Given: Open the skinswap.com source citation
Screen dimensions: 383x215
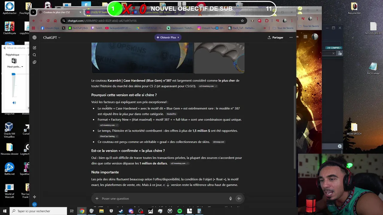Looking at the screenshot, I should click(218, 142).
